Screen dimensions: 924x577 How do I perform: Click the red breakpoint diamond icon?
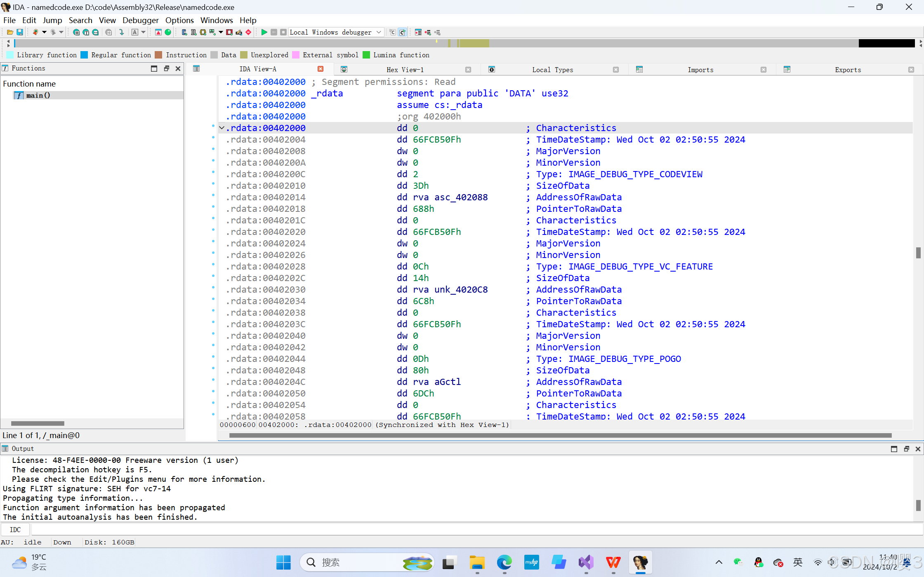pyautogui.click(x=248, y=32)
